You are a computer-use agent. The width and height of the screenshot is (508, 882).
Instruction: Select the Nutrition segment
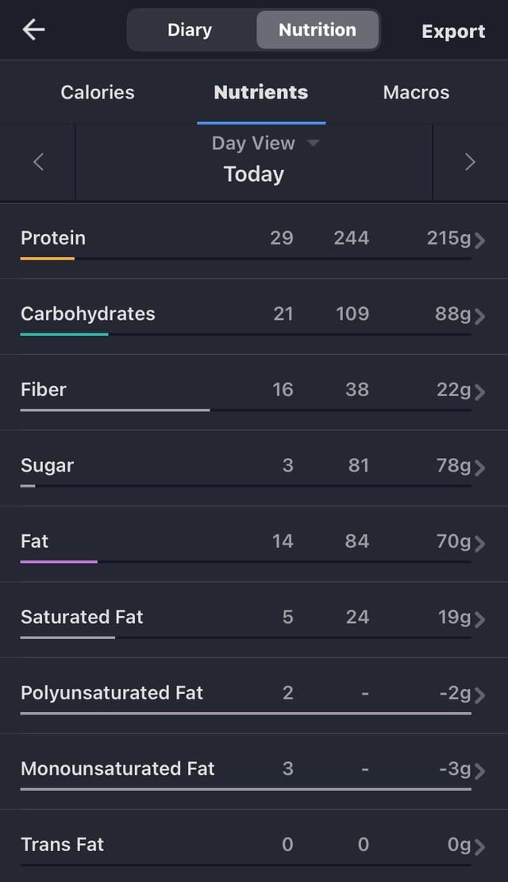pyautogui.click(x=317, y=30)
